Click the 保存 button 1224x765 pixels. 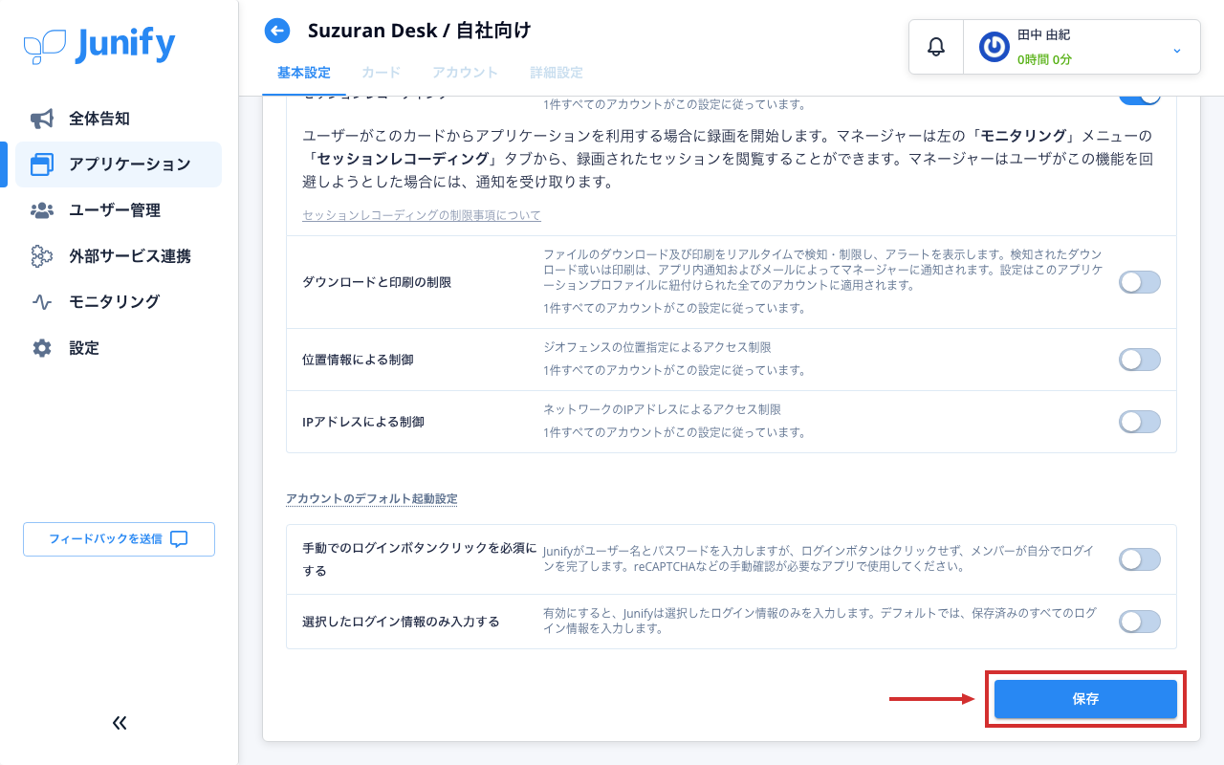1085,699
